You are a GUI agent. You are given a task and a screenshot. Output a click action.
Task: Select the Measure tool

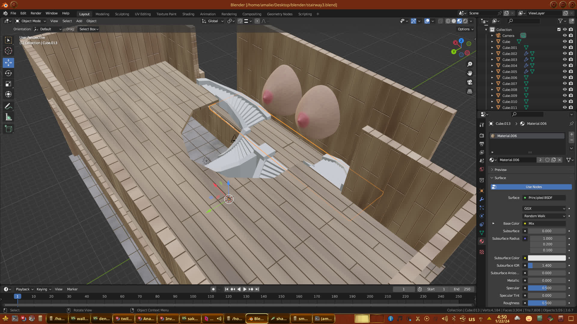coord(8,117)
